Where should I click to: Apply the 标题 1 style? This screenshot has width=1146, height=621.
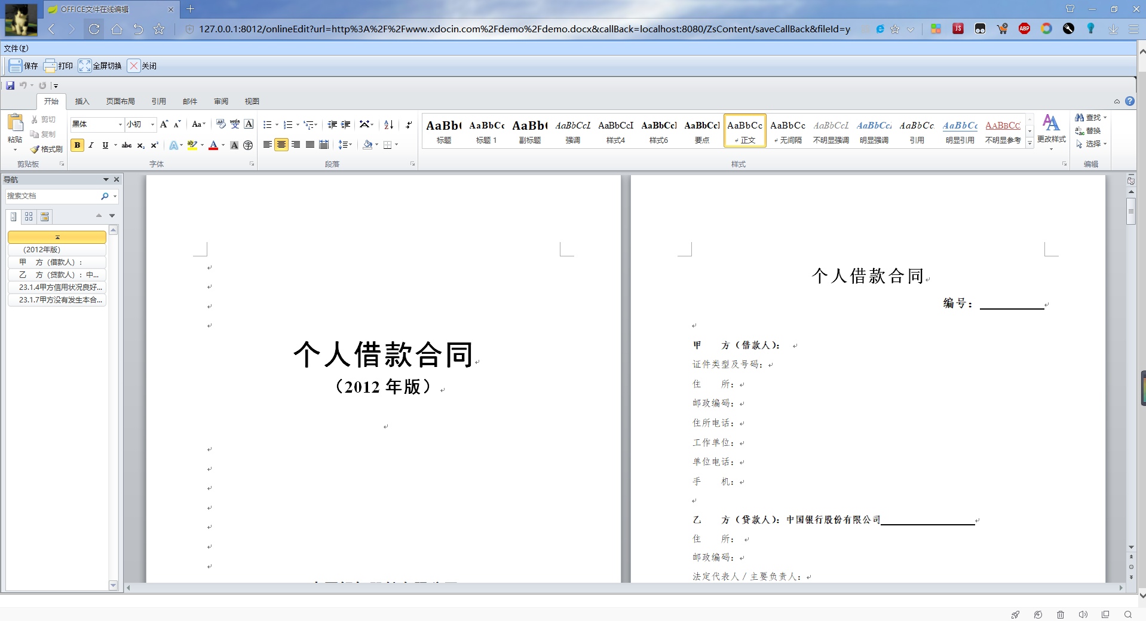tap(487, 131)
